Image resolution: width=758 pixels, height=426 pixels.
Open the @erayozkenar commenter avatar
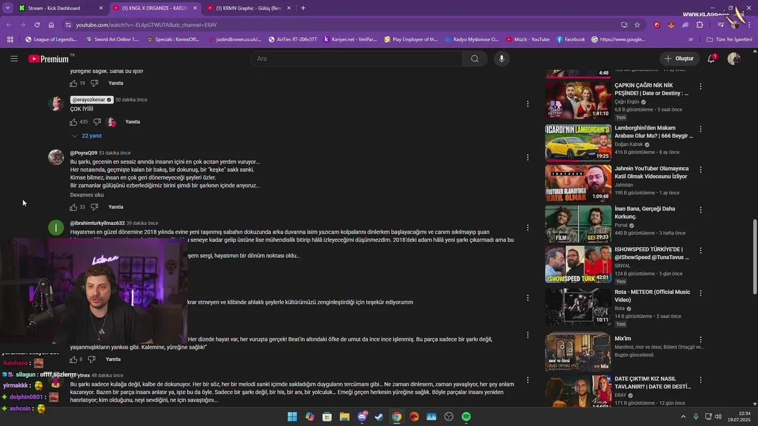tap(56, 104)
